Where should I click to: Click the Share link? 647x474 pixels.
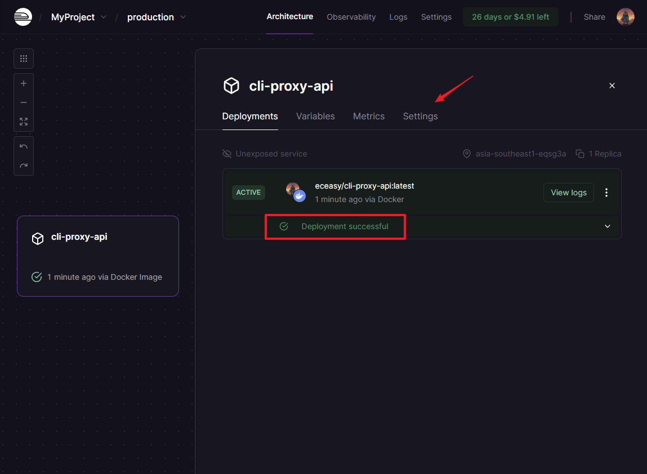(x=594, y=17)
